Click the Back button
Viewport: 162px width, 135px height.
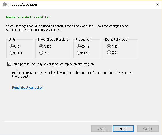(102, 129)
